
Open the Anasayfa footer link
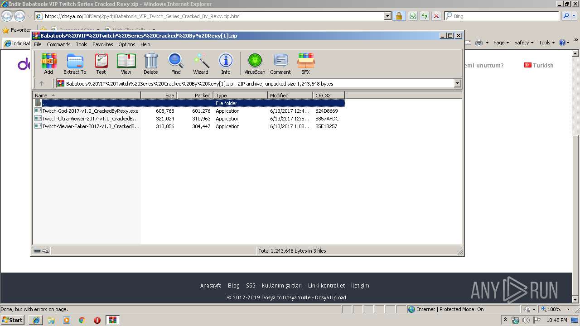(x=211, y=285)
